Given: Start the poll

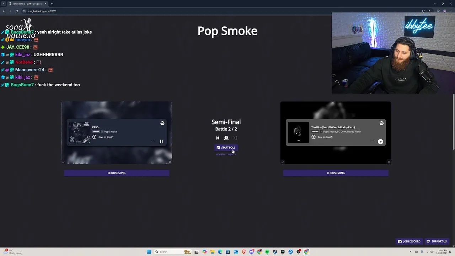Looking at the screenshot, I should point(226,148).
